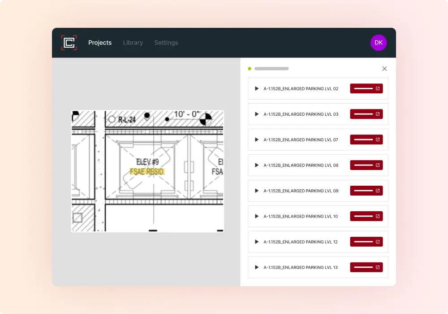Viewport: 448px width, 314px height.
Task: Expand the PARKING LVL 13 row arrow
Action: tap(257, 267)
